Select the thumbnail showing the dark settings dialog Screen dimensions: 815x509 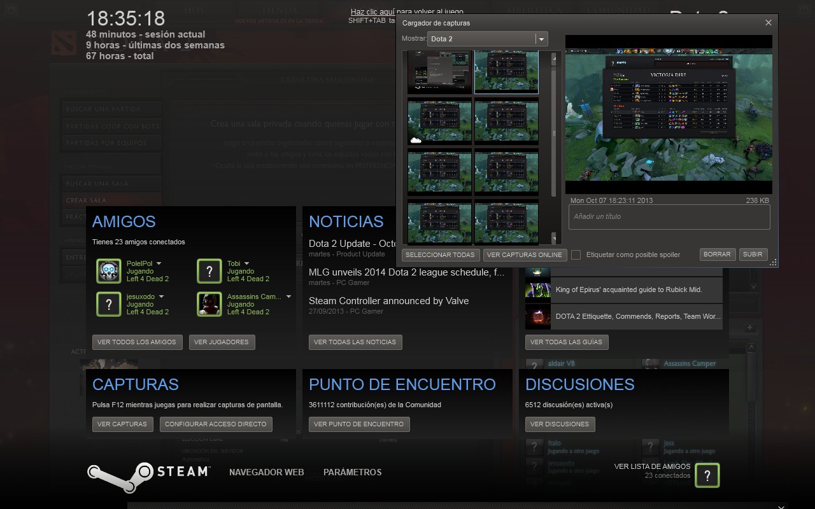click(440, 72)
